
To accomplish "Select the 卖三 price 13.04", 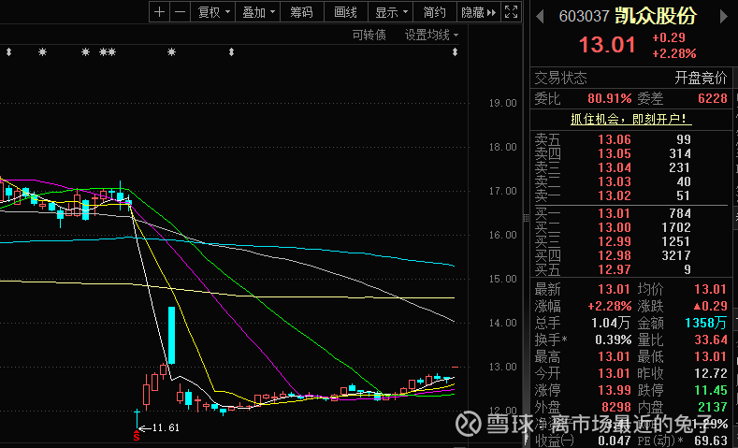I will (x=615, y=168).
